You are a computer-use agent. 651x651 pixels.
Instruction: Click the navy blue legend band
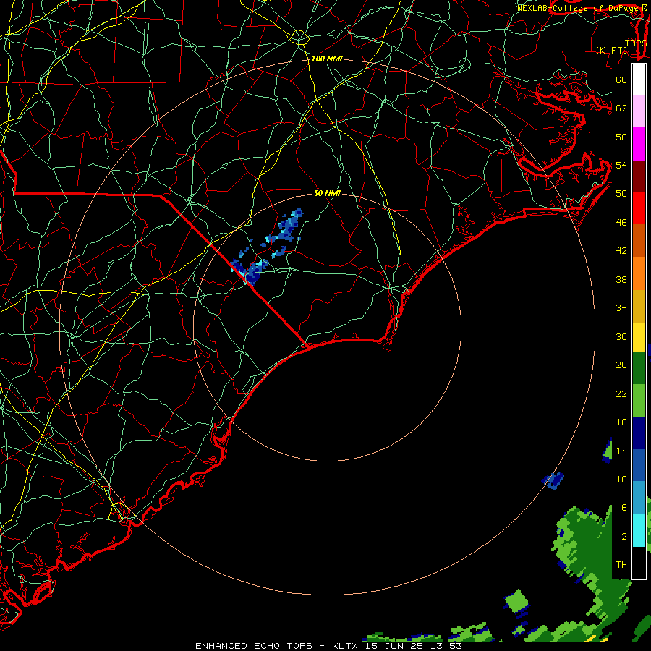tap(639, 433)
